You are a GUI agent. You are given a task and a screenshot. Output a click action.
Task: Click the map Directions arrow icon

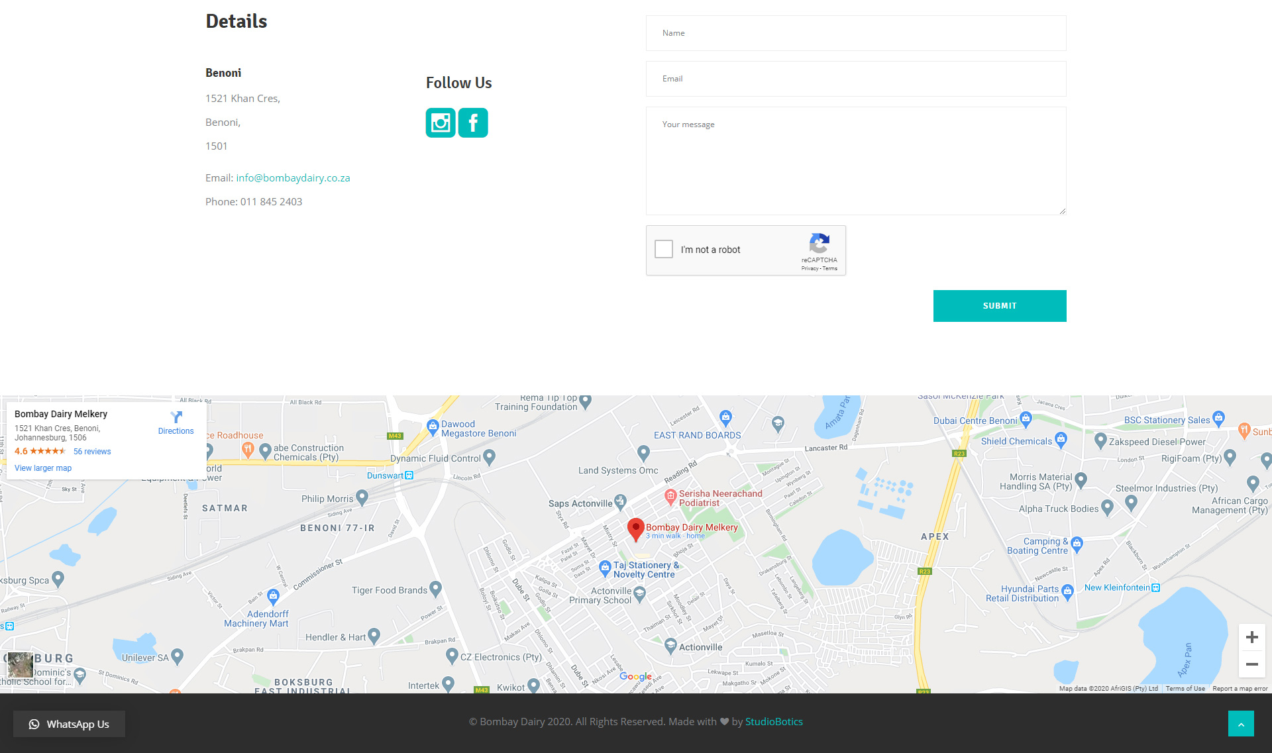[176, 417]
